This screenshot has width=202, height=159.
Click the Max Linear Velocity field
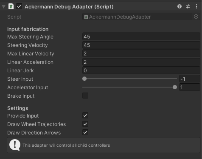(x=141, y=54)
